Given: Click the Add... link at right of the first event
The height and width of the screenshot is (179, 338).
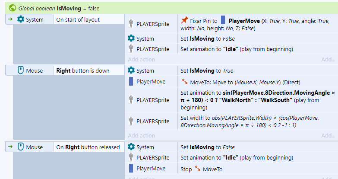Looking at the screenshot, I should (x=328, y=59).
